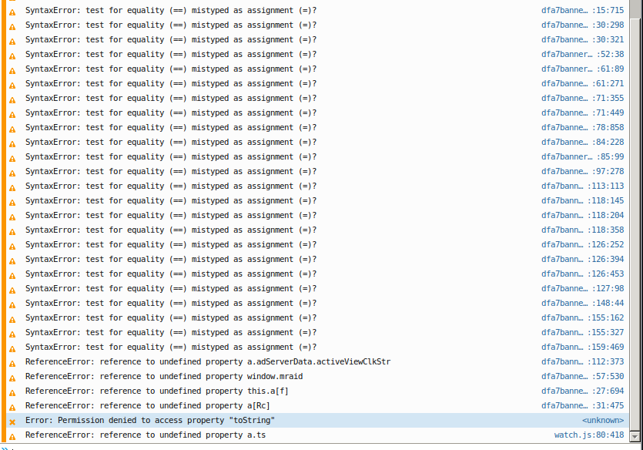This screenshot has width=643, height=450.
Task: Select the 'undefined property this.a[f]' message
Action: tap(156, 391)
